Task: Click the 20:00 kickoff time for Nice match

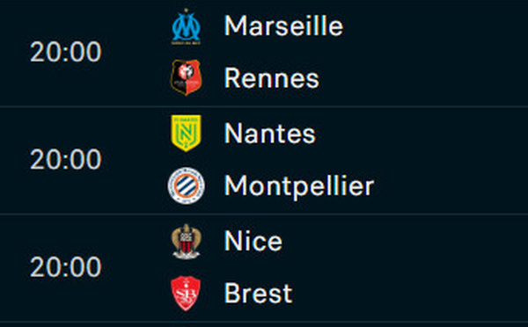Action: 66,266
